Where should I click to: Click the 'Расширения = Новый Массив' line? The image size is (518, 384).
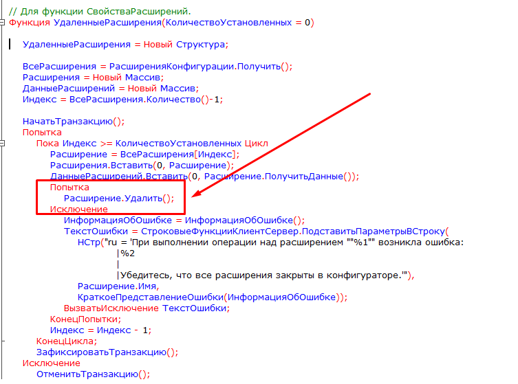(93, 78)
